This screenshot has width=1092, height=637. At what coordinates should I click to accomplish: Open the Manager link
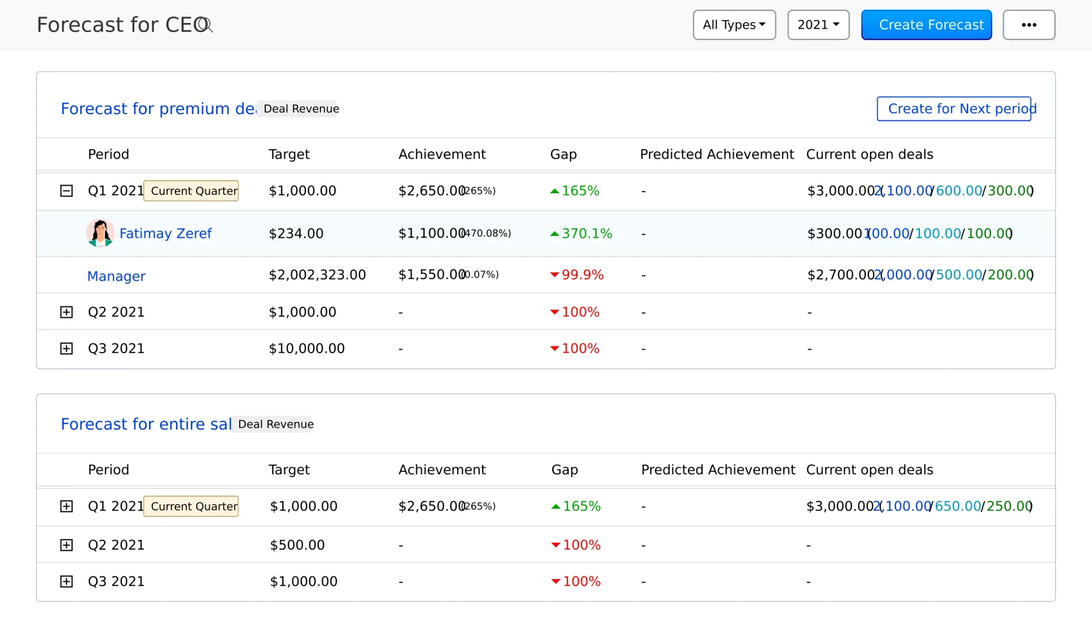coord(116,276)
